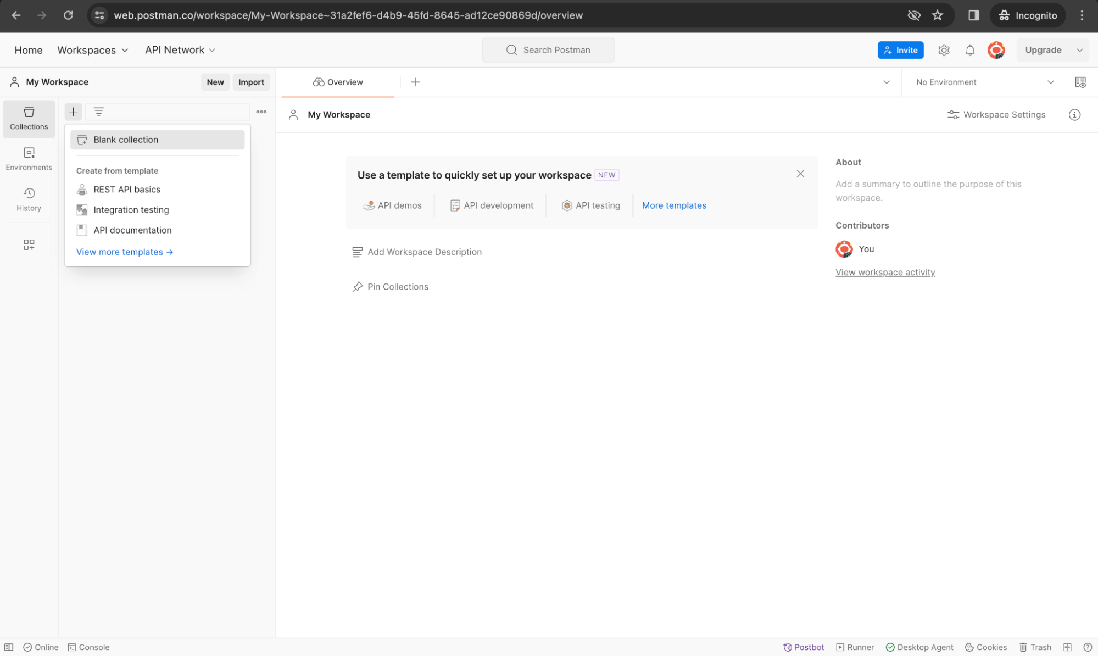The width and height of the screenshot is (1098, 656).
Task: Click the Upgrade button
Action: tap(1043, 50)
